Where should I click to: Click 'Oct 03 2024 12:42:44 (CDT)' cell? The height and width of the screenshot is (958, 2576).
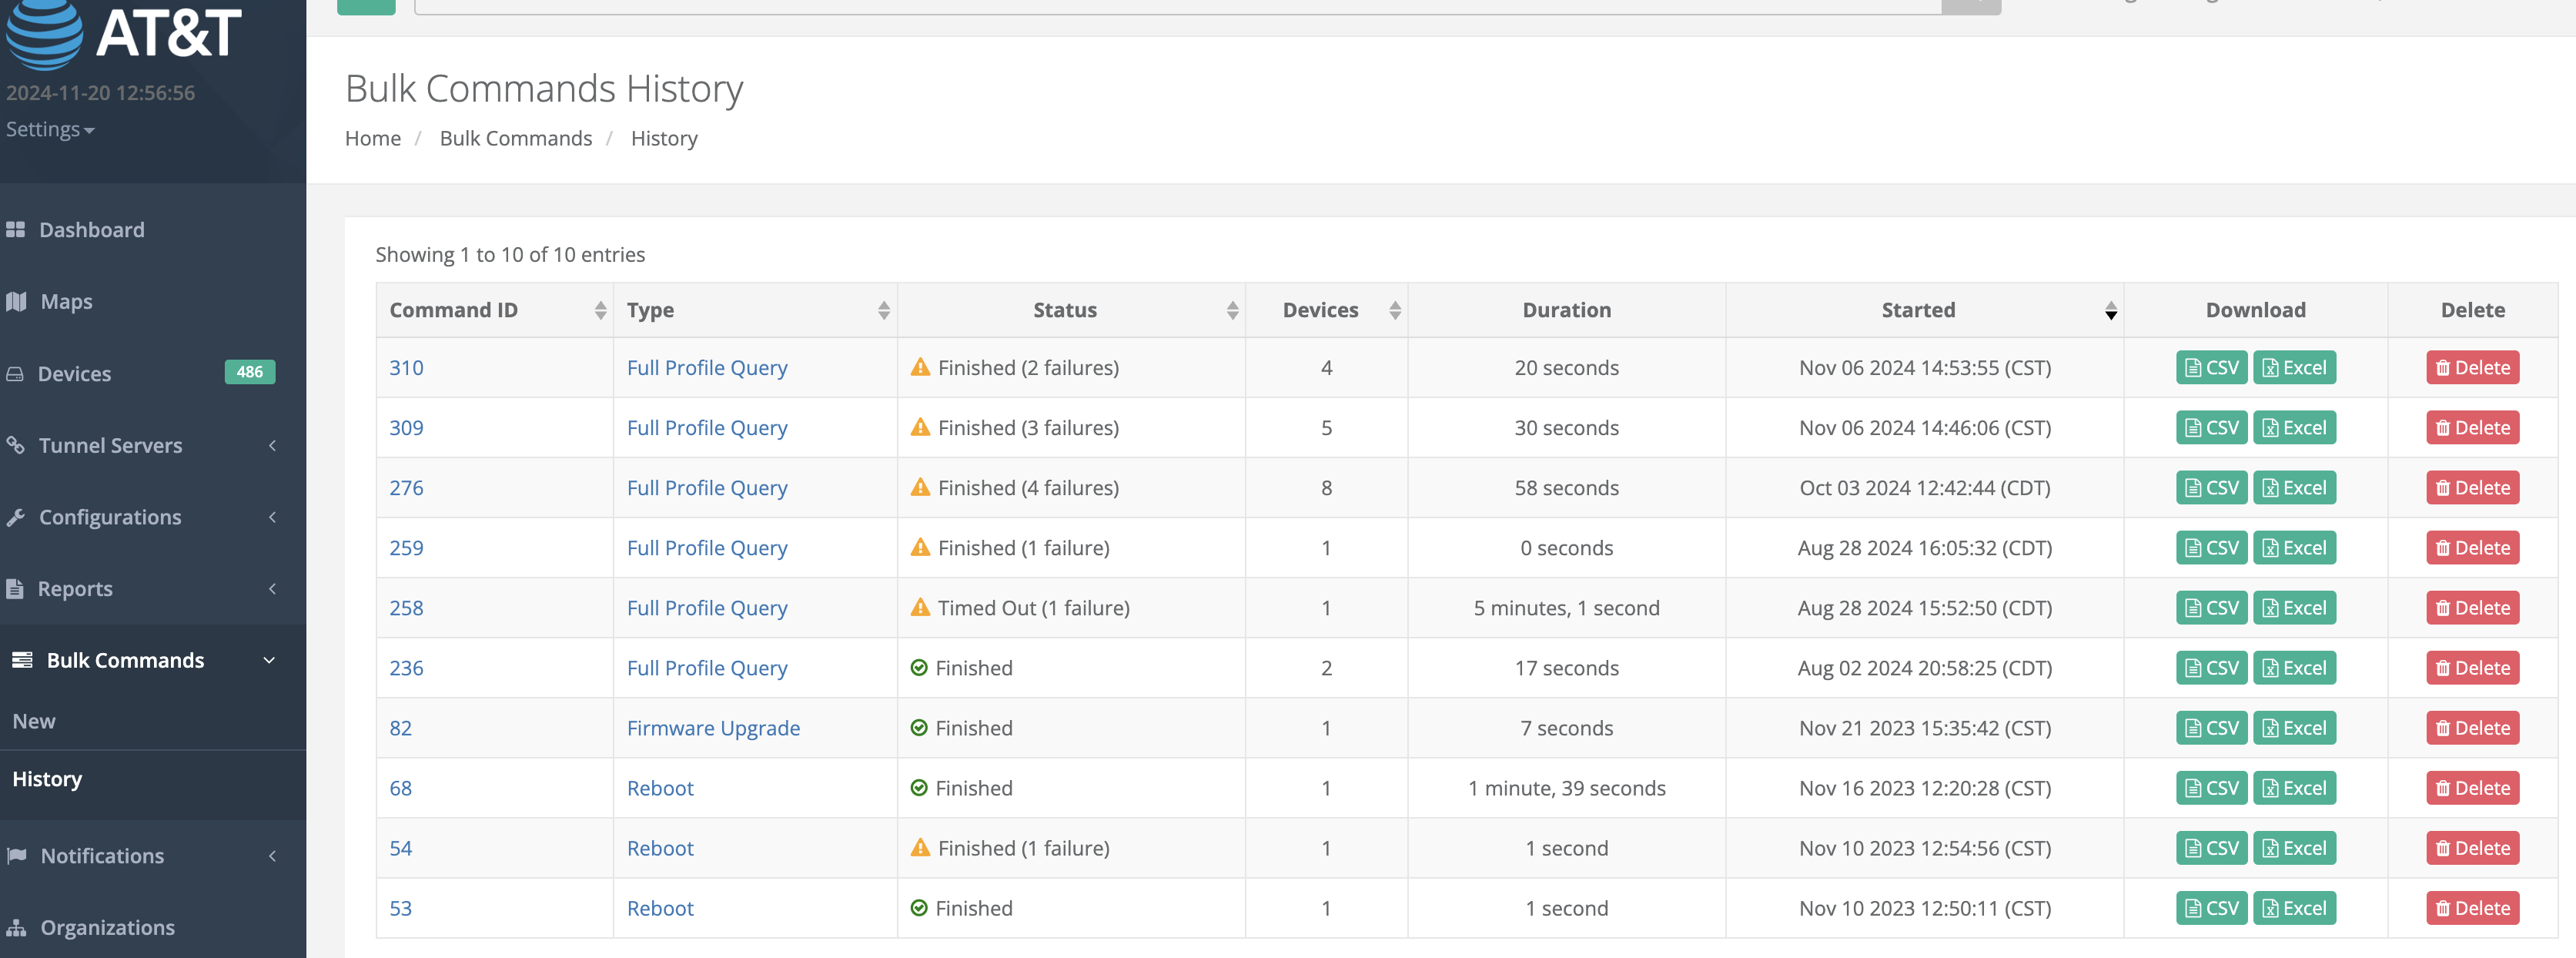[1924, 488]
